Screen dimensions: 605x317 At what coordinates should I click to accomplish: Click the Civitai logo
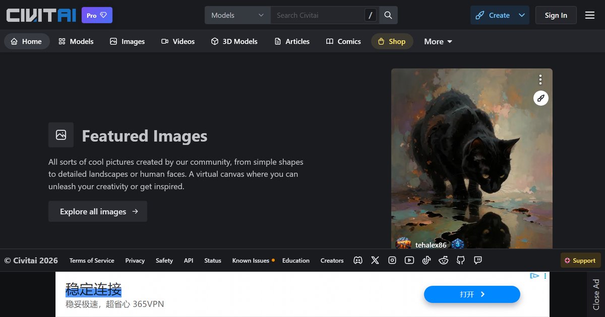[41, 15]
